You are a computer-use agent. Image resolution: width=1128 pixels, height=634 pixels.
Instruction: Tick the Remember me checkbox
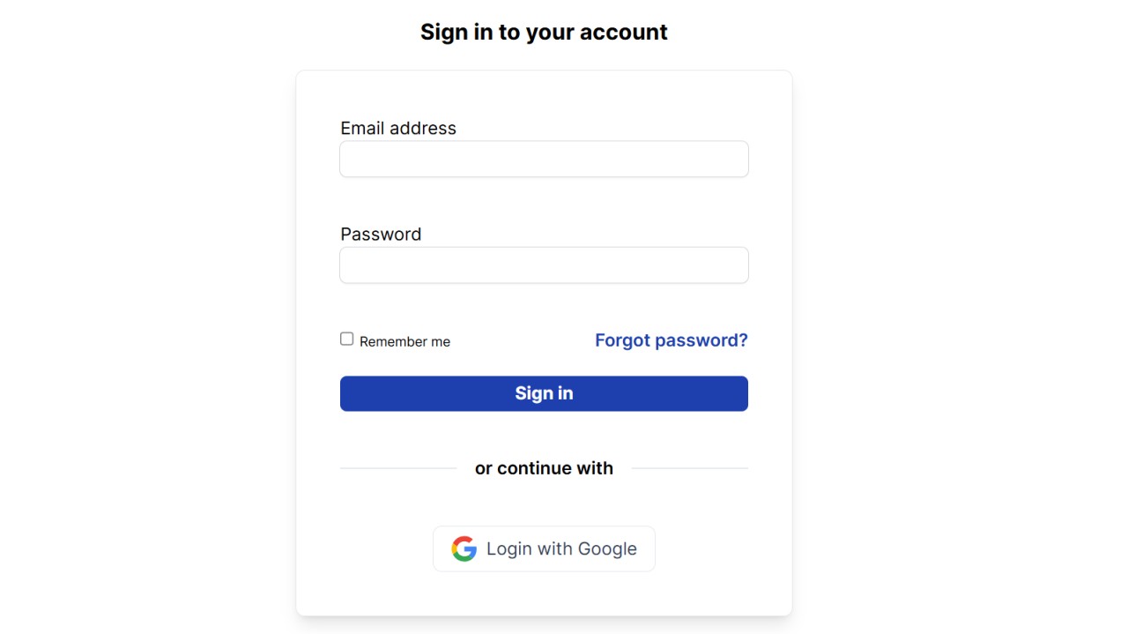347,339
